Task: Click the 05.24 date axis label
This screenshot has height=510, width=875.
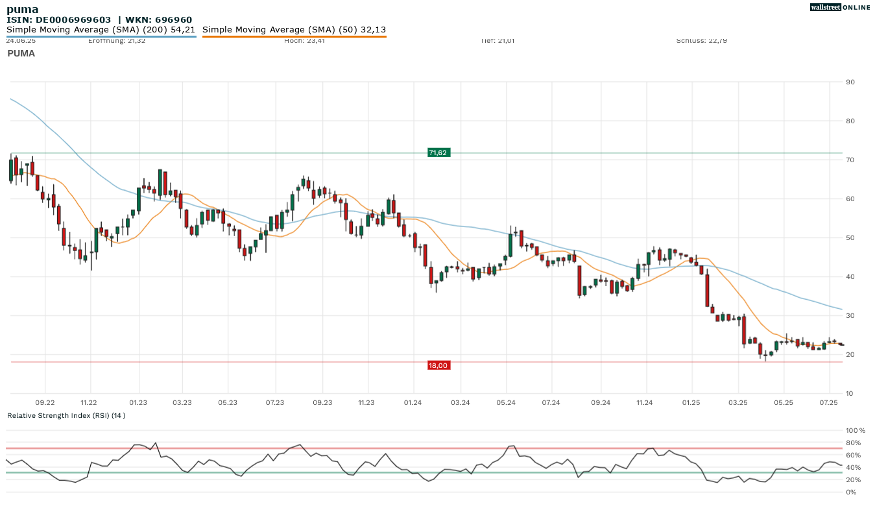Action: click(506, 403)
